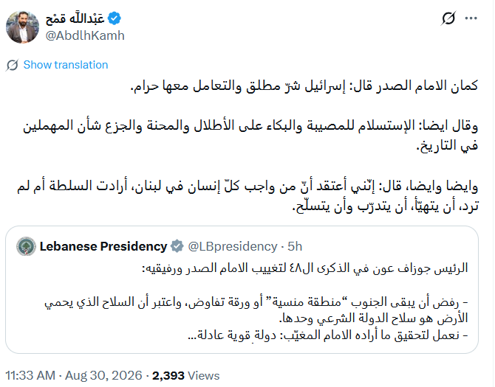Click the first line of the tweet about Imam al-Sadr
Viewport: 495px width, 387px height.
pyautogui.click(x=304, y=86)
